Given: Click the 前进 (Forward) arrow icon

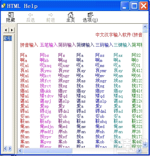Looking at the screenshot, I should tap(51, 17).
